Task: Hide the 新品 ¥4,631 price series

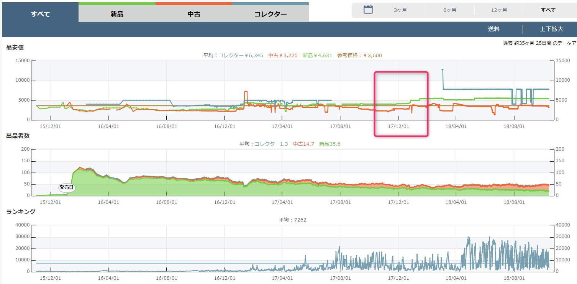Action: pyautogui.click(x=317, y=56)
